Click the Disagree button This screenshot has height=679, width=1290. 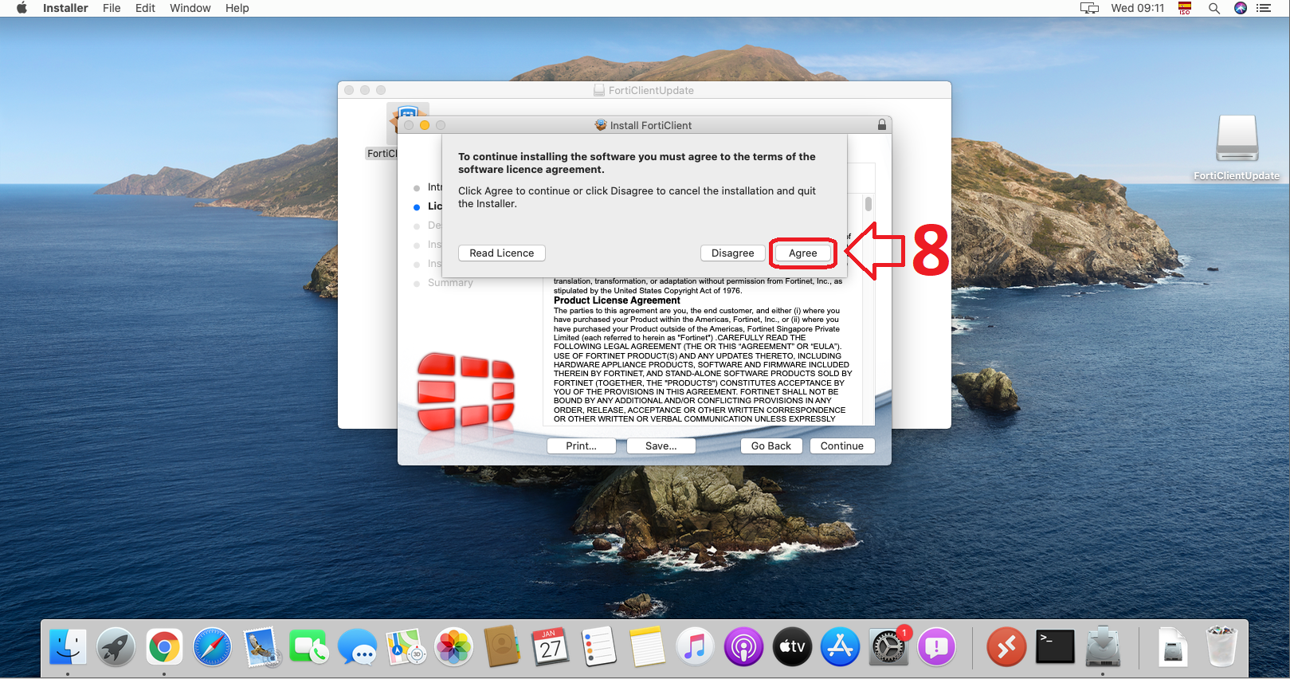(732, 253)
